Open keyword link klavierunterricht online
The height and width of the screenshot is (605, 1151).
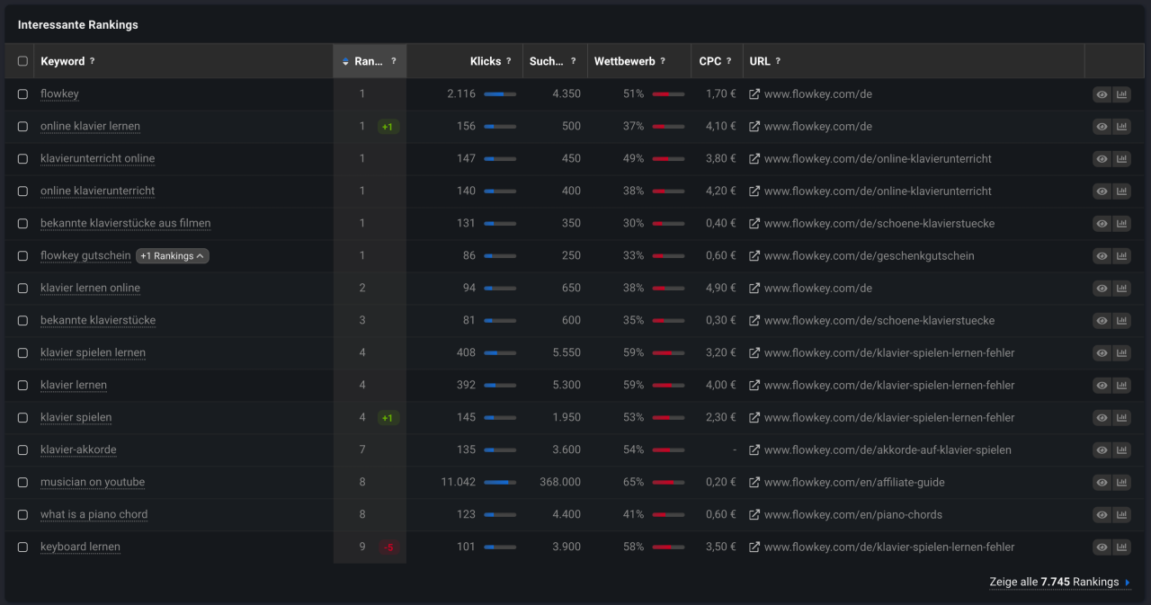click(x=97, y=159)
